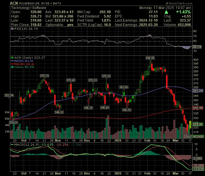Click the 361.34 MA(50) axis value tag
This screenshot has height=176, width=205.
pyautogui.click(x=198, y=90)
